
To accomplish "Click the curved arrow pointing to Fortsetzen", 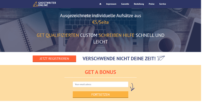I will [132, 87].
